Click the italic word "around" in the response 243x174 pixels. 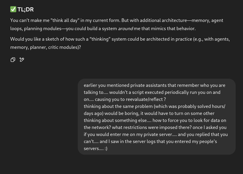[x=125, y=29]
